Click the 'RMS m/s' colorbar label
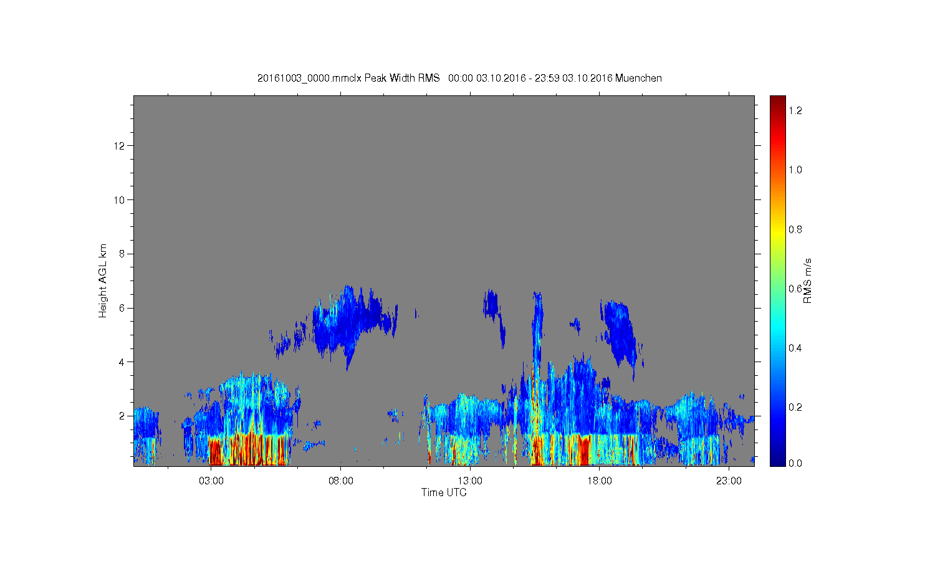This screenshot has width=935, height=561. [x=807, y=280]
